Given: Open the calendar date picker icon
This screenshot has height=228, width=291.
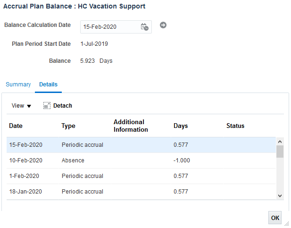Looking at the screenshot, I should point(144,27).
